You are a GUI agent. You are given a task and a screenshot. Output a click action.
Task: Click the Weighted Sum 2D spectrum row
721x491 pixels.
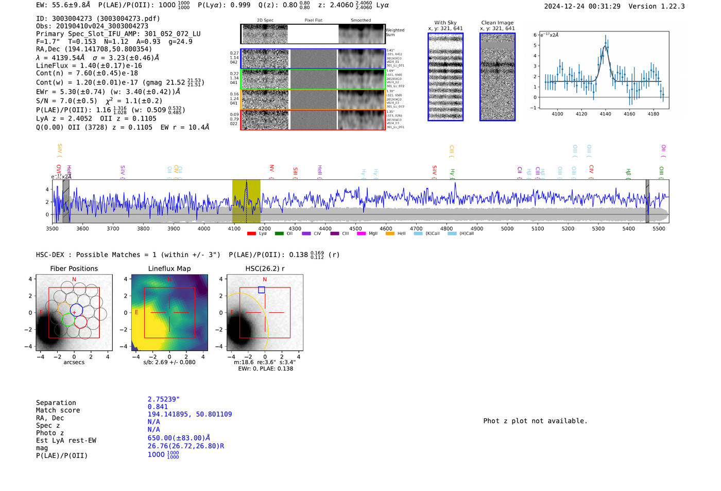click(x=313, y=34)
